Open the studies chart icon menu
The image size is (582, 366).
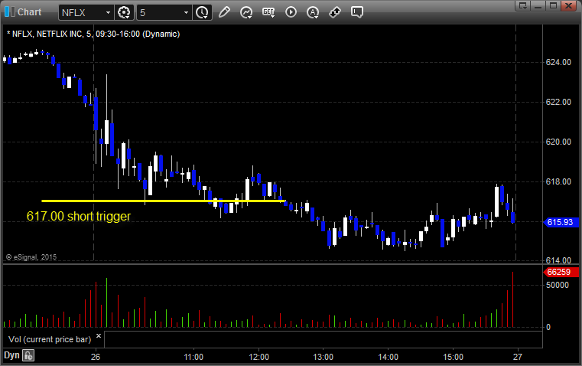tap(246, 12)
